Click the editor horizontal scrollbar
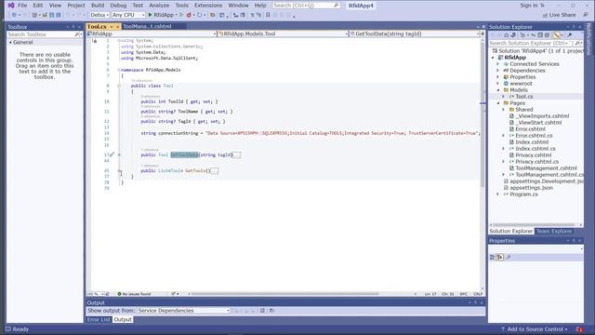 coord(284,294)
